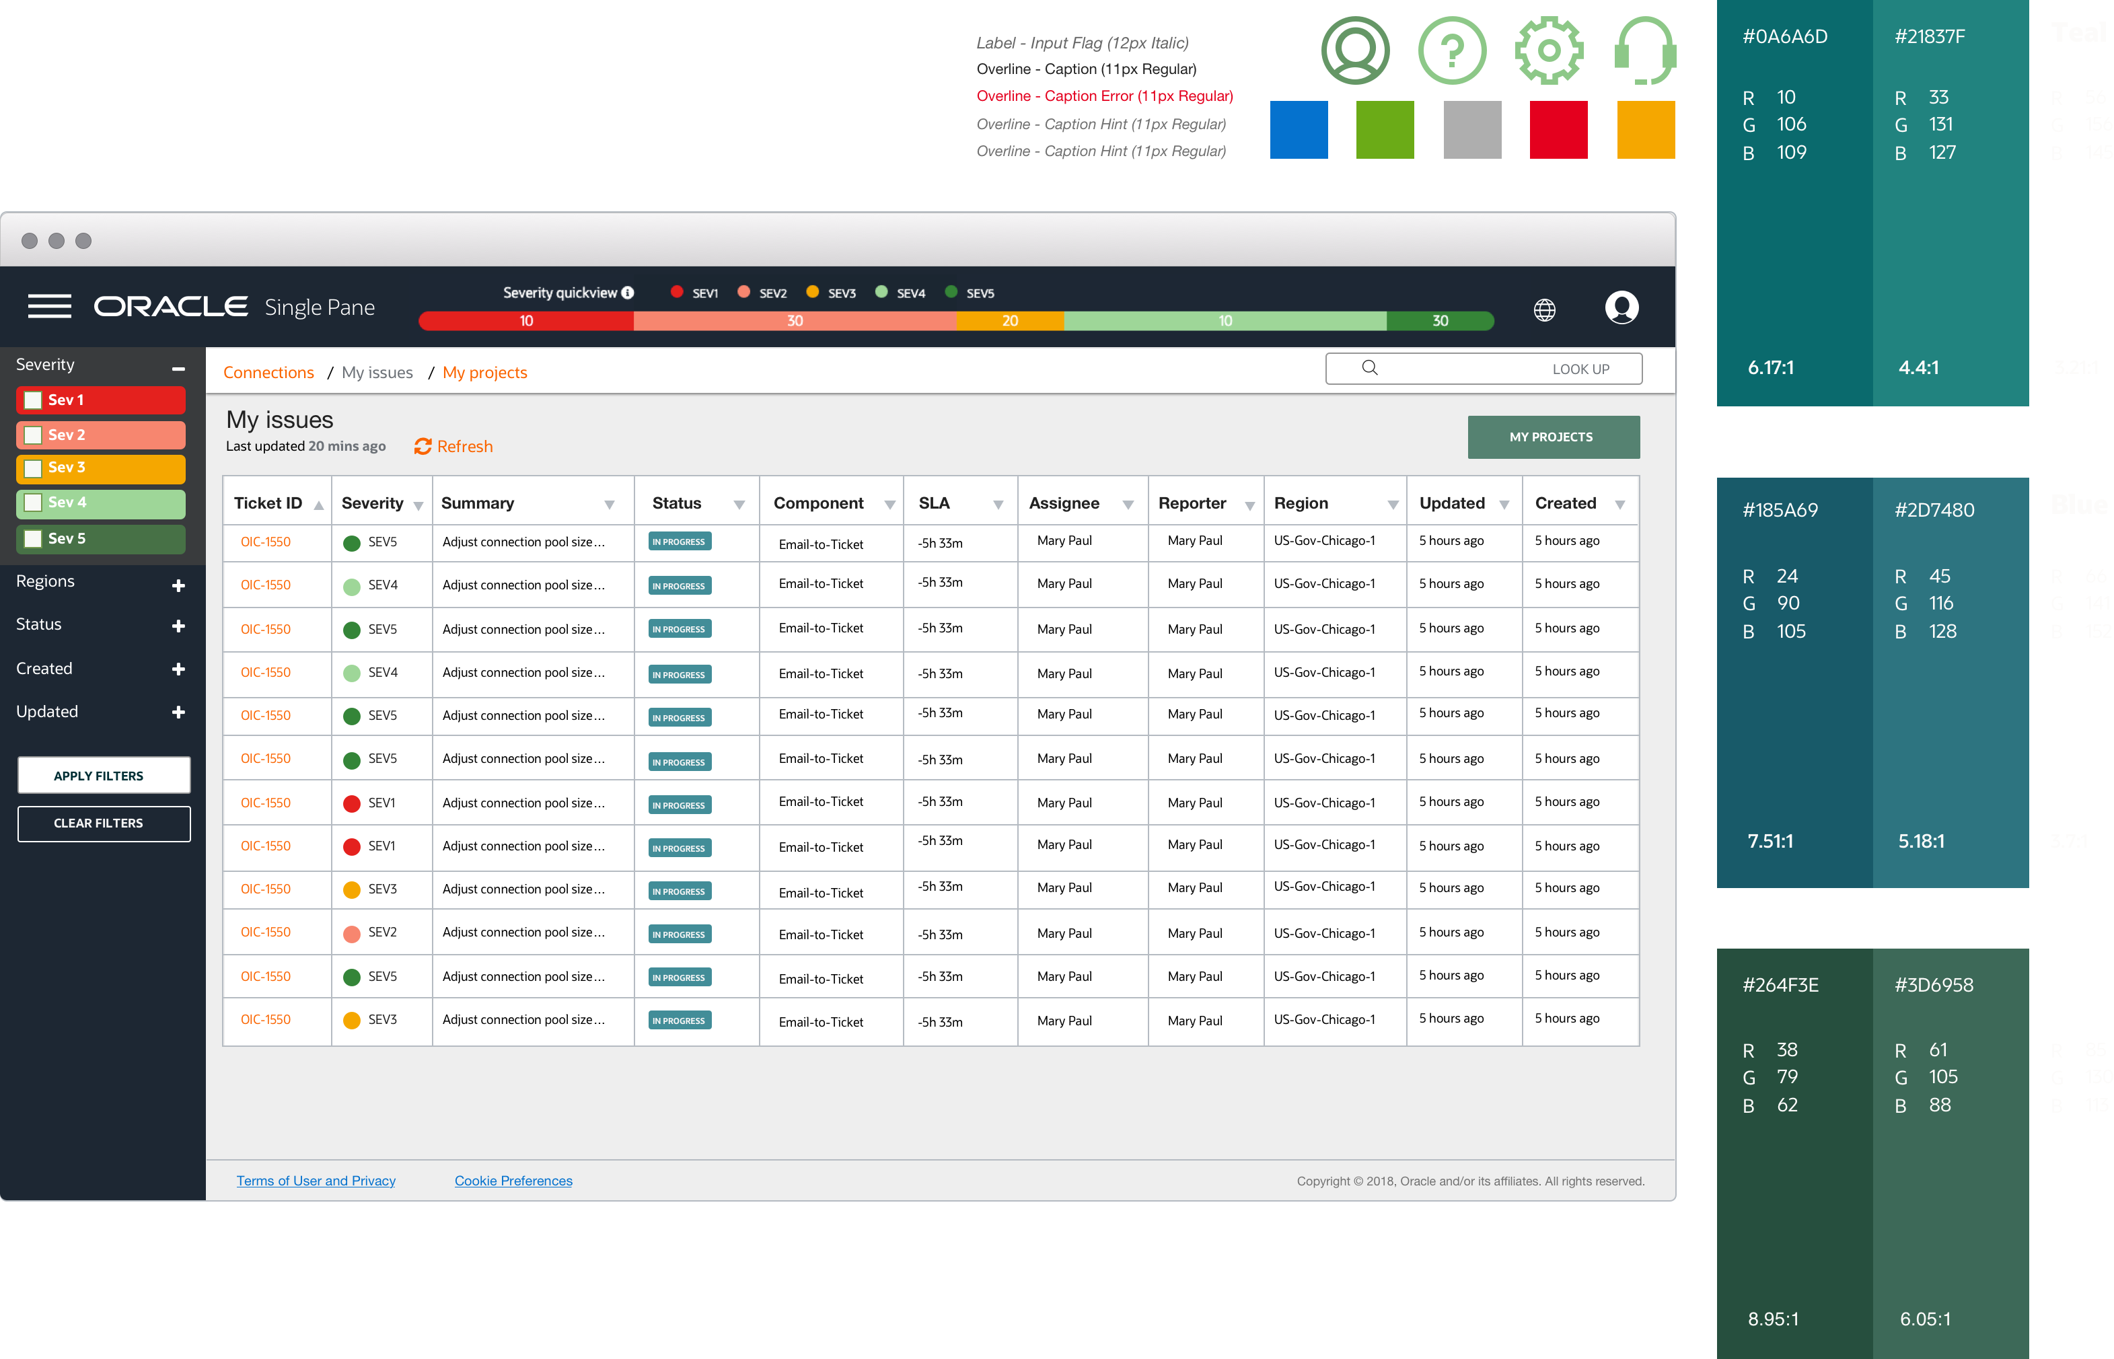The image size is (2114, 1359).
Task: Expand the Created filter section
Action: [x=178, y=669]
